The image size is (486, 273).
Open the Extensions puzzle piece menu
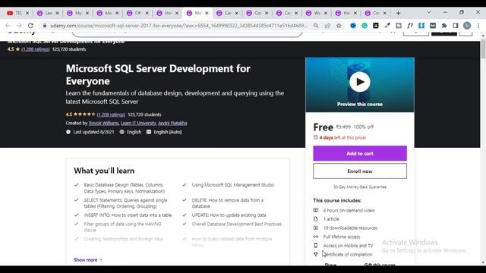pos(444,26)
